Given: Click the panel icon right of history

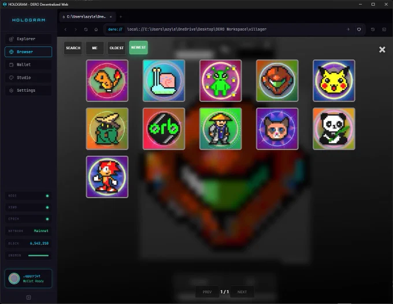Looking at the screenshot, I should point(384,29).
